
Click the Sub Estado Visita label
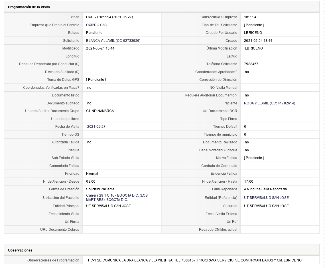tap(66, 158)
